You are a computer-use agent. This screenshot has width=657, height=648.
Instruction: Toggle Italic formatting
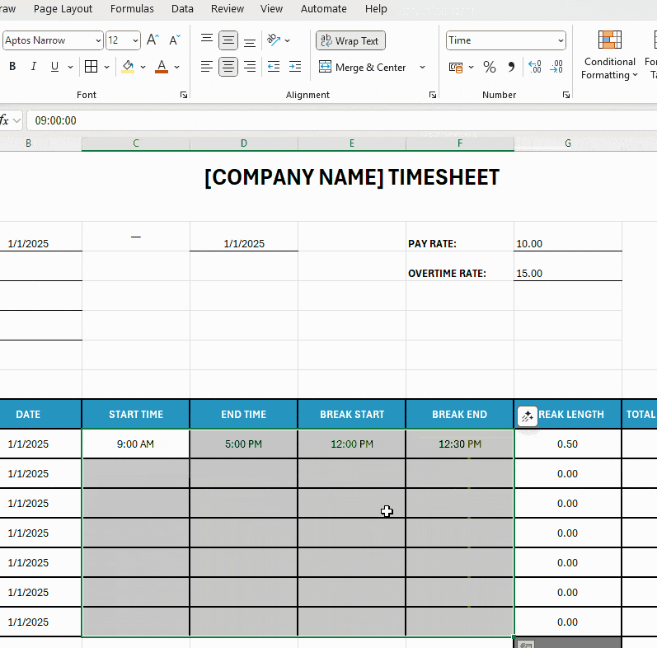34,67
